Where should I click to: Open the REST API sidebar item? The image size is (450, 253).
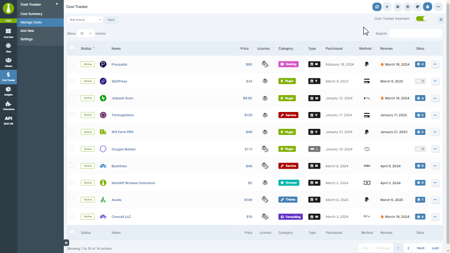pyautogui.click(x=8, y=120)
